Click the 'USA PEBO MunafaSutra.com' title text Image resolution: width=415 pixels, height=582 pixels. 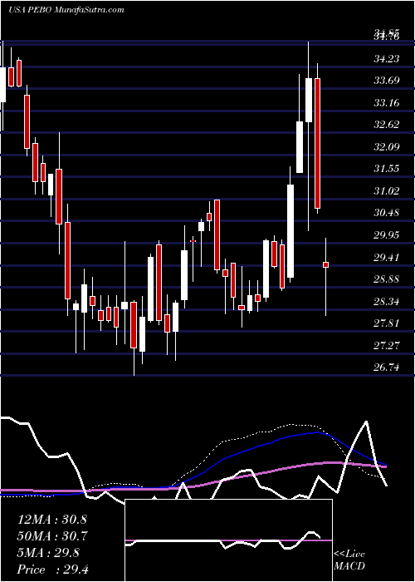(66, 10)
